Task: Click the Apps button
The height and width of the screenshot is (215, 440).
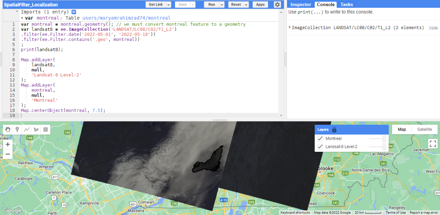Action: click(x=260, y=4)
